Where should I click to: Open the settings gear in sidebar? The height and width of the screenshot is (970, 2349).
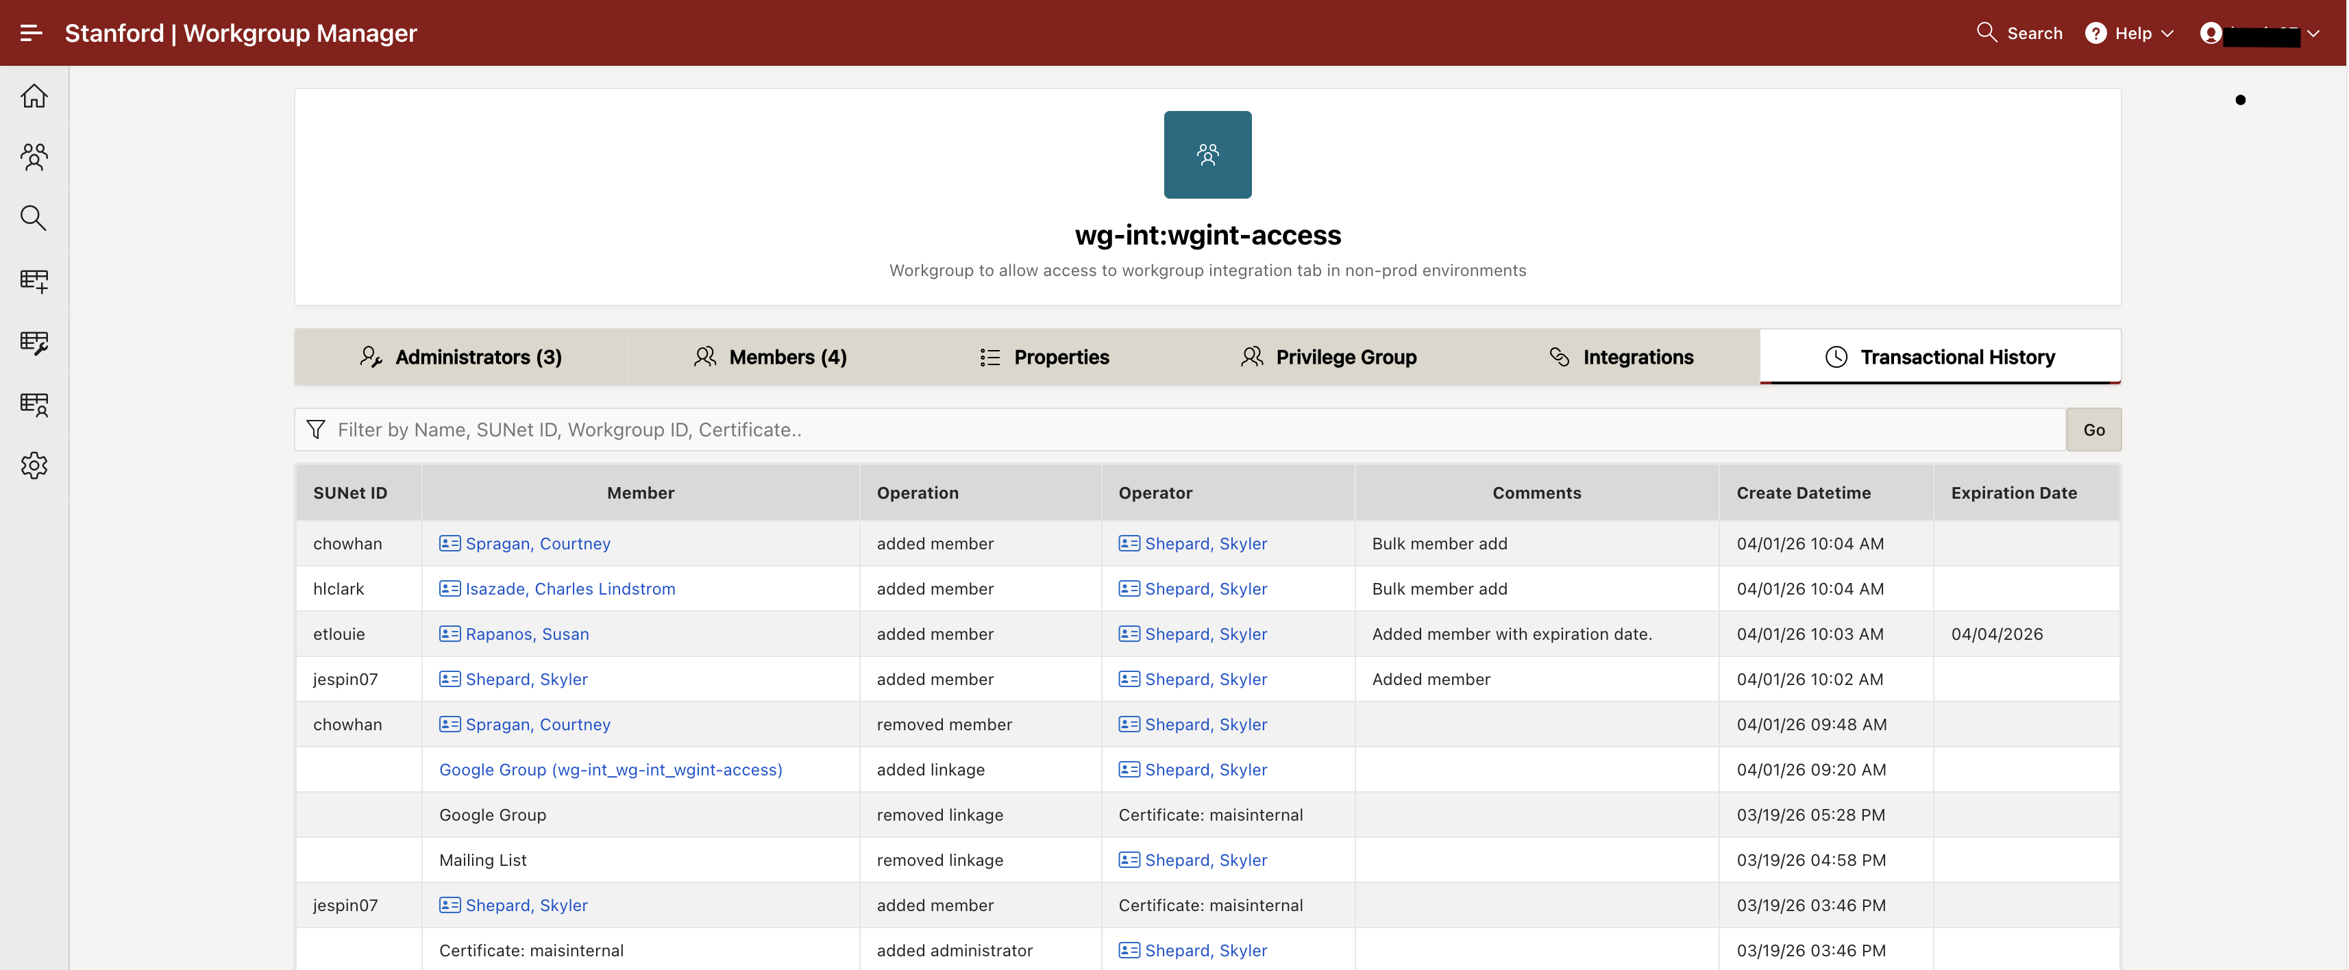[34, 465]
